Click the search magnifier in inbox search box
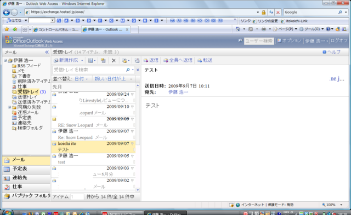 pos(128,70)
